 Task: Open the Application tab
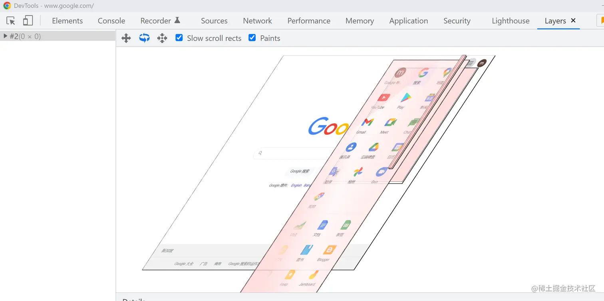[409, 21]
